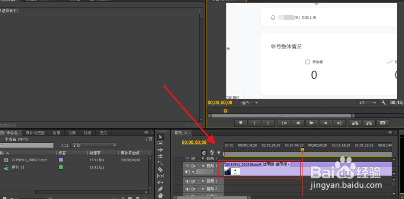Open the 1/2 playback resolution dropdown
Viewport: 404px width, 199px height.
tap(367, 103)
